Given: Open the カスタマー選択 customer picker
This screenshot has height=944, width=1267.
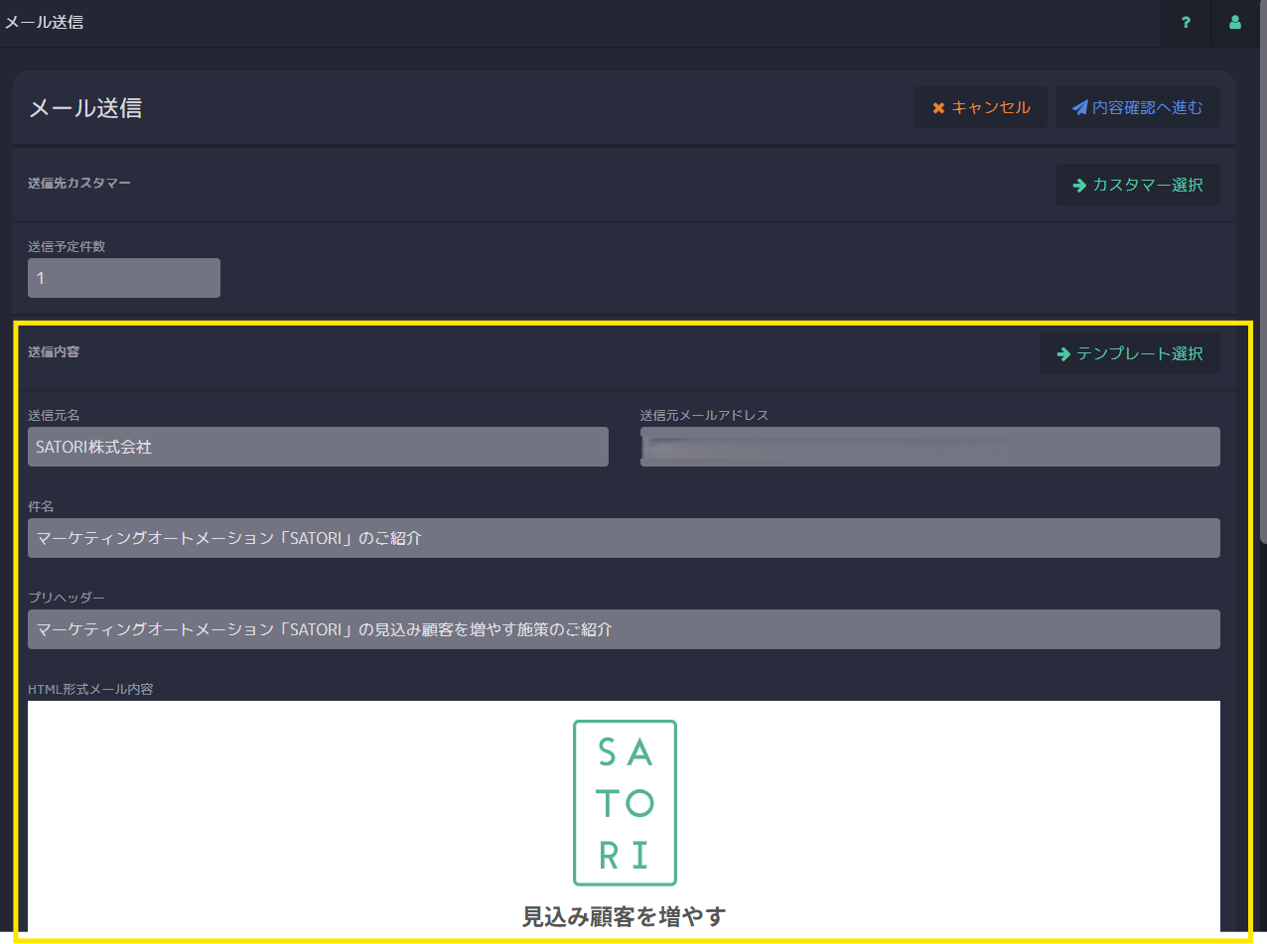Looking at the screenshot, I should (1137, 185).
